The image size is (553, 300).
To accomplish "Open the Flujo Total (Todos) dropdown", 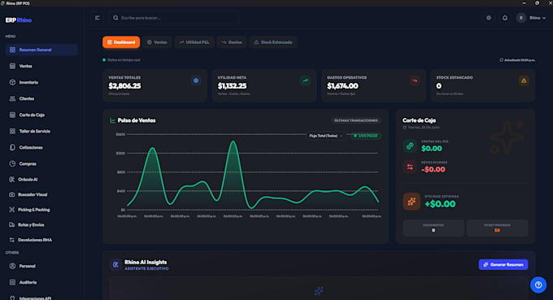I will (326, 136).
